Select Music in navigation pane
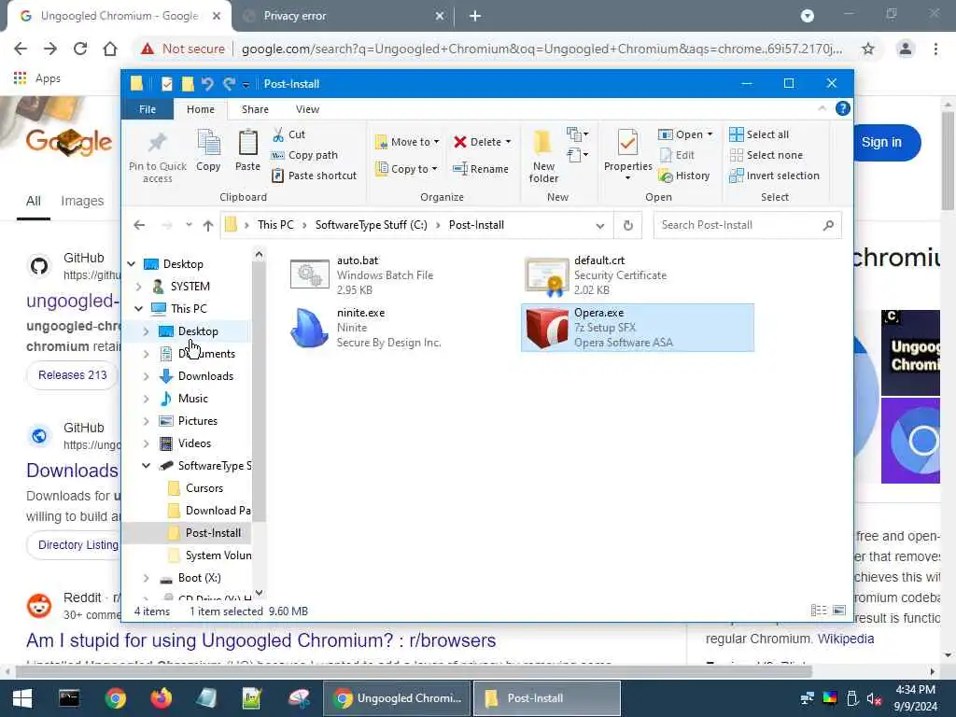The height and width of the screenshot is (717, 956). tap(192, 398)
